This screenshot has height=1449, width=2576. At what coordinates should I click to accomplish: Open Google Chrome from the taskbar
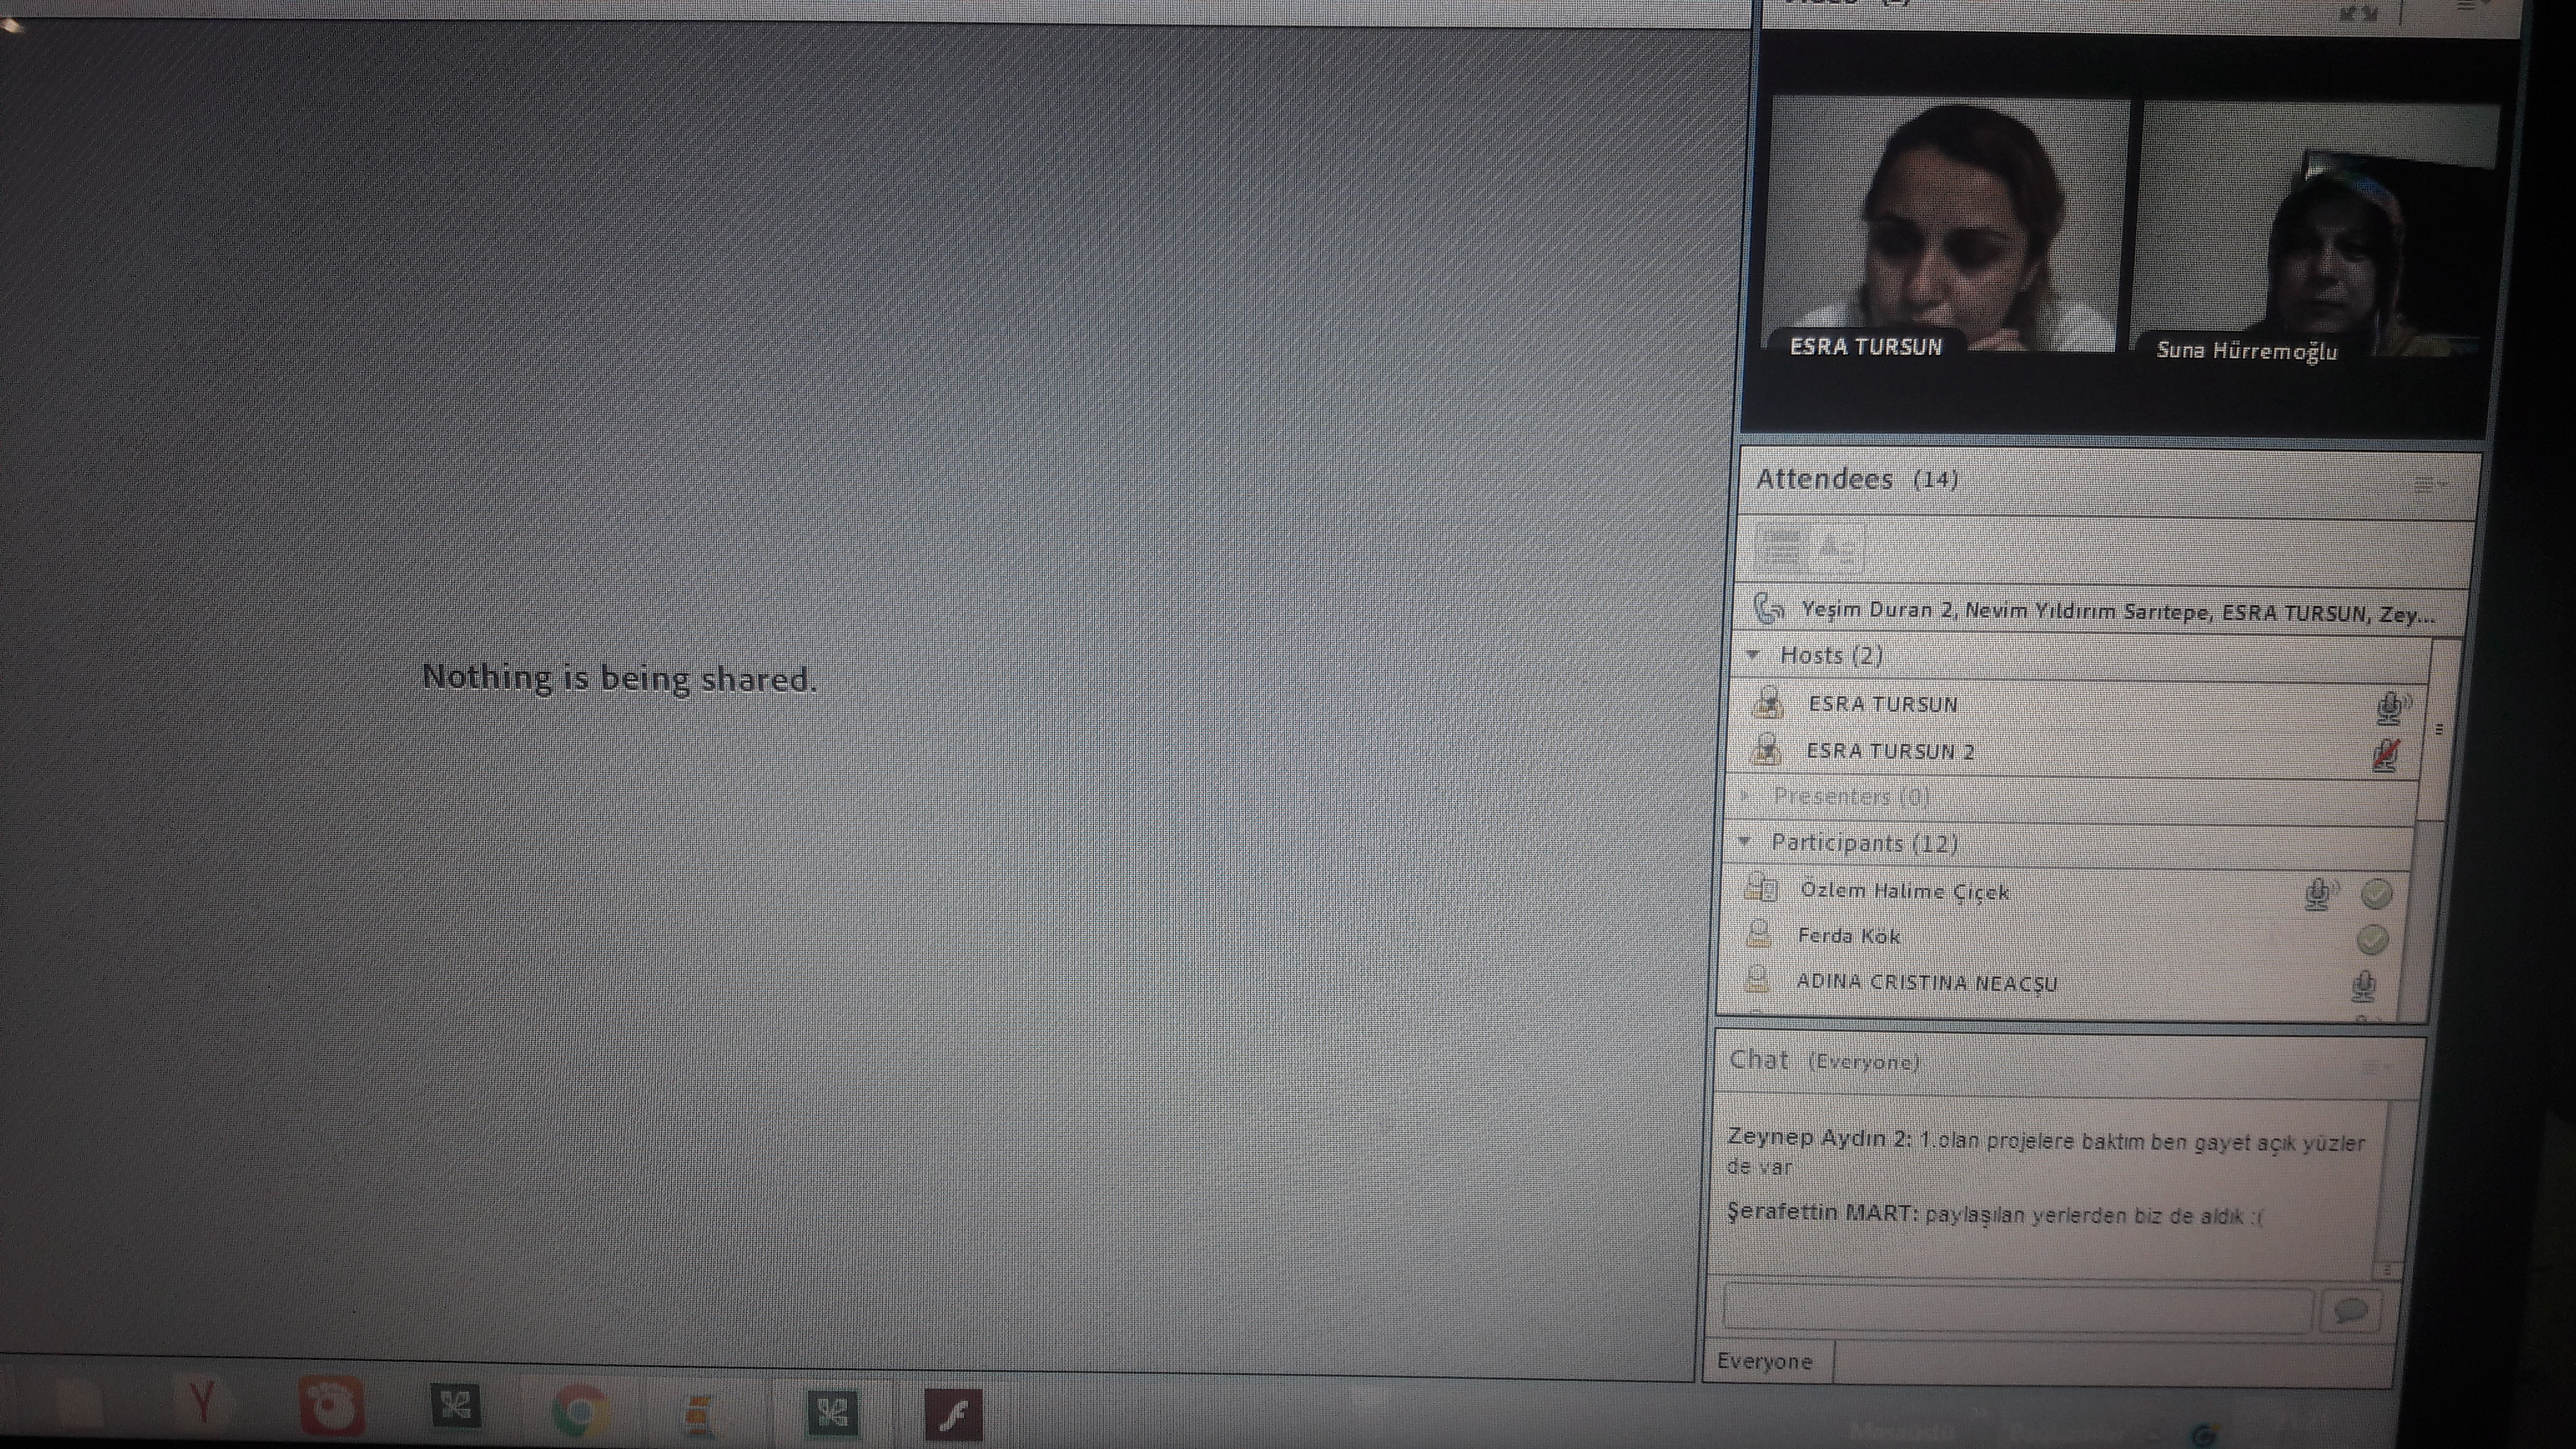(x=579, y=1412)
